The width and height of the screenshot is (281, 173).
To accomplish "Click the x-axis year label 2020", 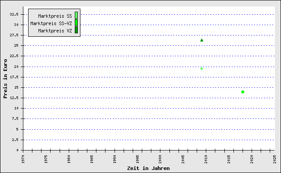I will pos(252,159).
